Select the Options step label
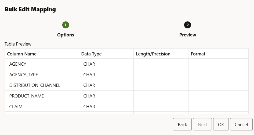Image resolution: width=254 pixels, height=135 pixels. [x=66, y=35]
